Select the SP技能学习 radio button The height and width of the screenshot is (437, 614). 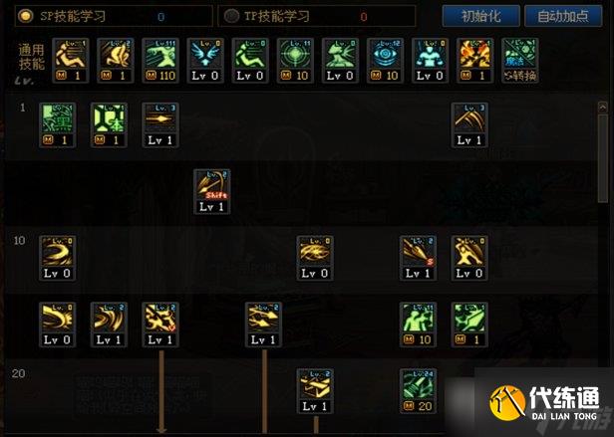pos(26,16)
